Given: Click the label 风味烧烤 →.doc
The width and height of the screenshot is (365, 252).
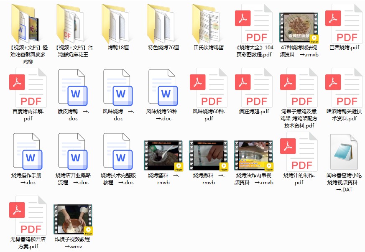Looking at the screenshot, I should (x=118, y=115).
